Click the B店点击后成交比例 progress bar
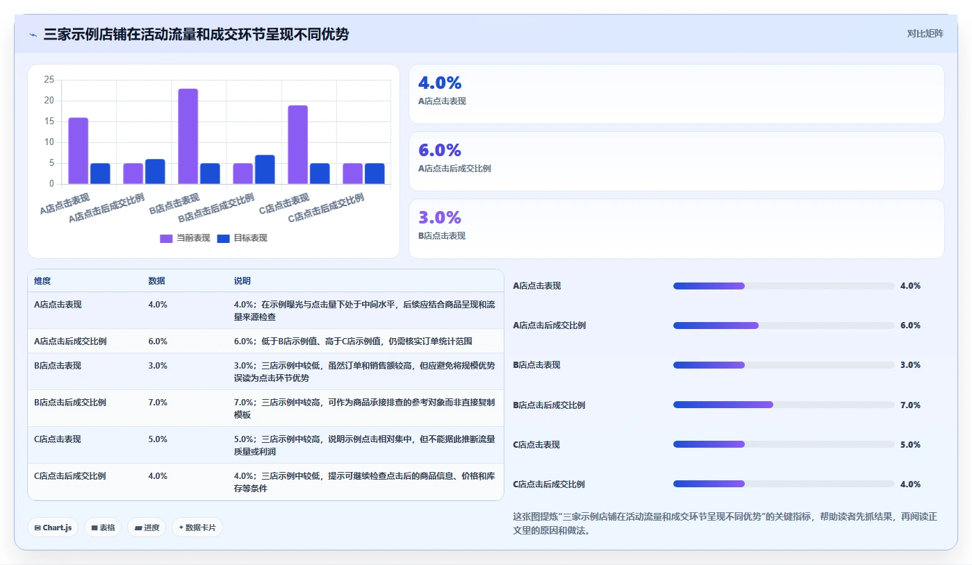This screenshot has width=972, height=565. coord(784,405)
